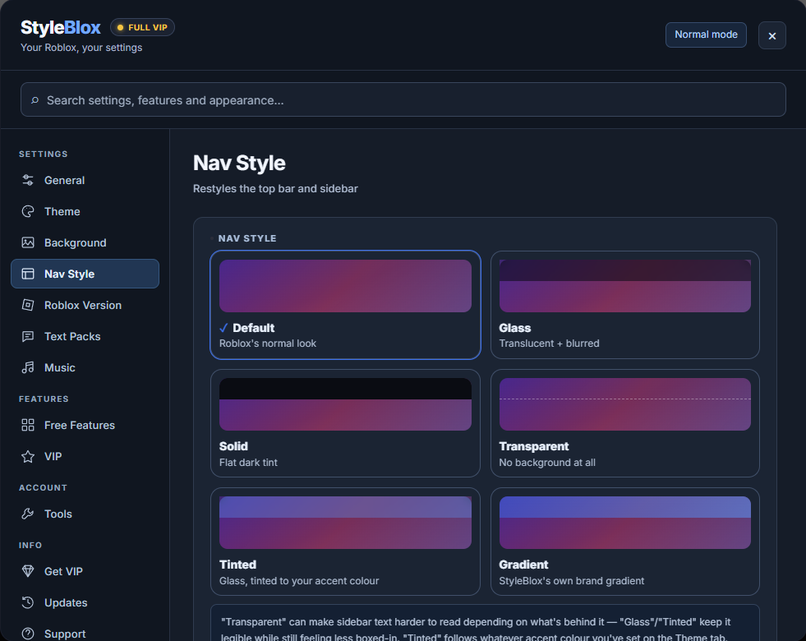Open the General settings page
Viewport: 806px width, 641px height.
click(85, 181)
